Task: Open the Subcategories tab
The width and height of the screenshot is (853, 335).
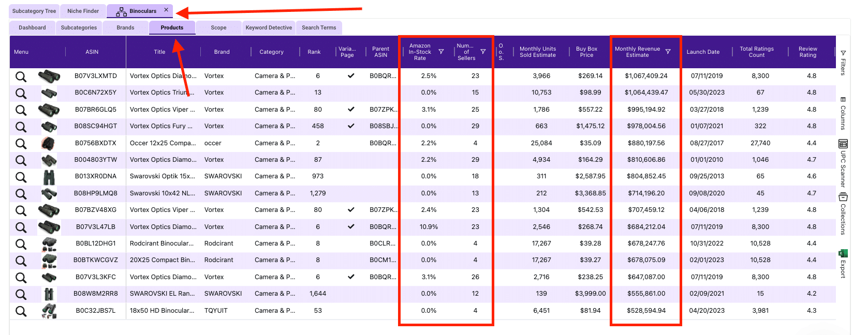Action: tap(79, 28)
